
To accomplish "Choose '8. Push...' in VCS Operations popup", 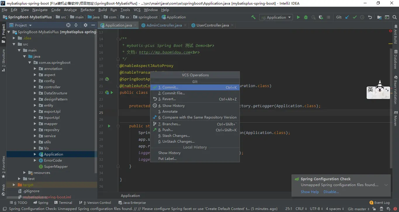I will 195,130.
